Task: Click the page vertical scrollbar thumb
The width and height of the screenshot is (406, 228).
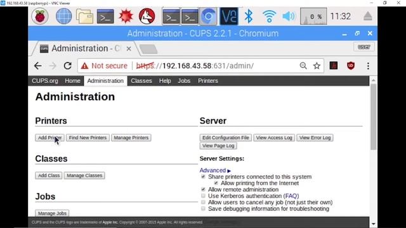Action: 373,117
